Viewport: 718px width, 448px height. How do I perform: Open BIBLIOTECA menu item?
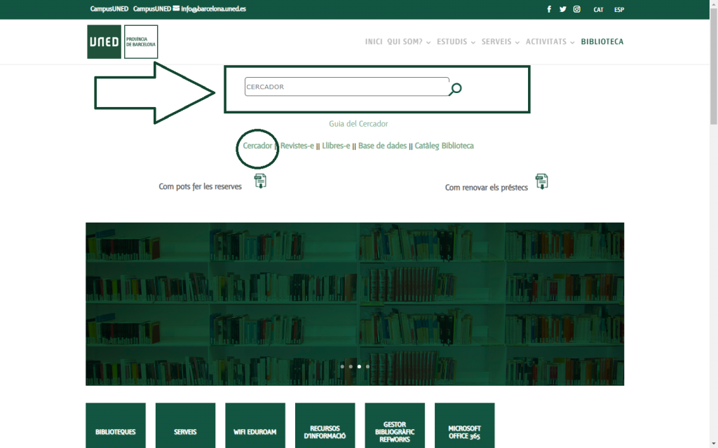coord(602,41)
